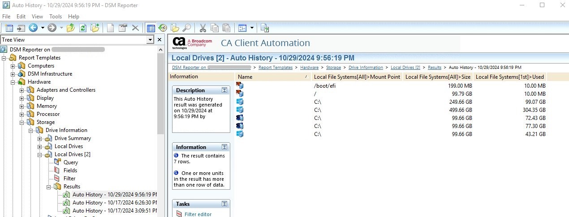Open the View menu
The height and width of the screenshot is (217, 569).
[x=38, y=17]
